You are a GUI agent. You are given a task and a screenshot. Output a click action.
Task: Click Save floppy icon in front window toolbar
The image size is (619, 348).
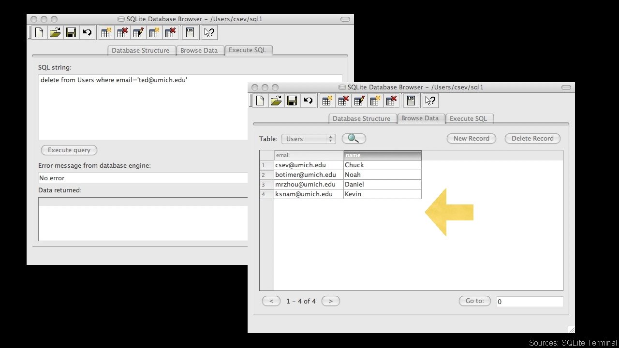tap(292, 101)
